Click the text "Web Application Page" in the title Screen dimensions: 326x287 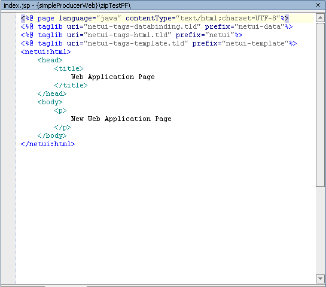coord(113,77)
